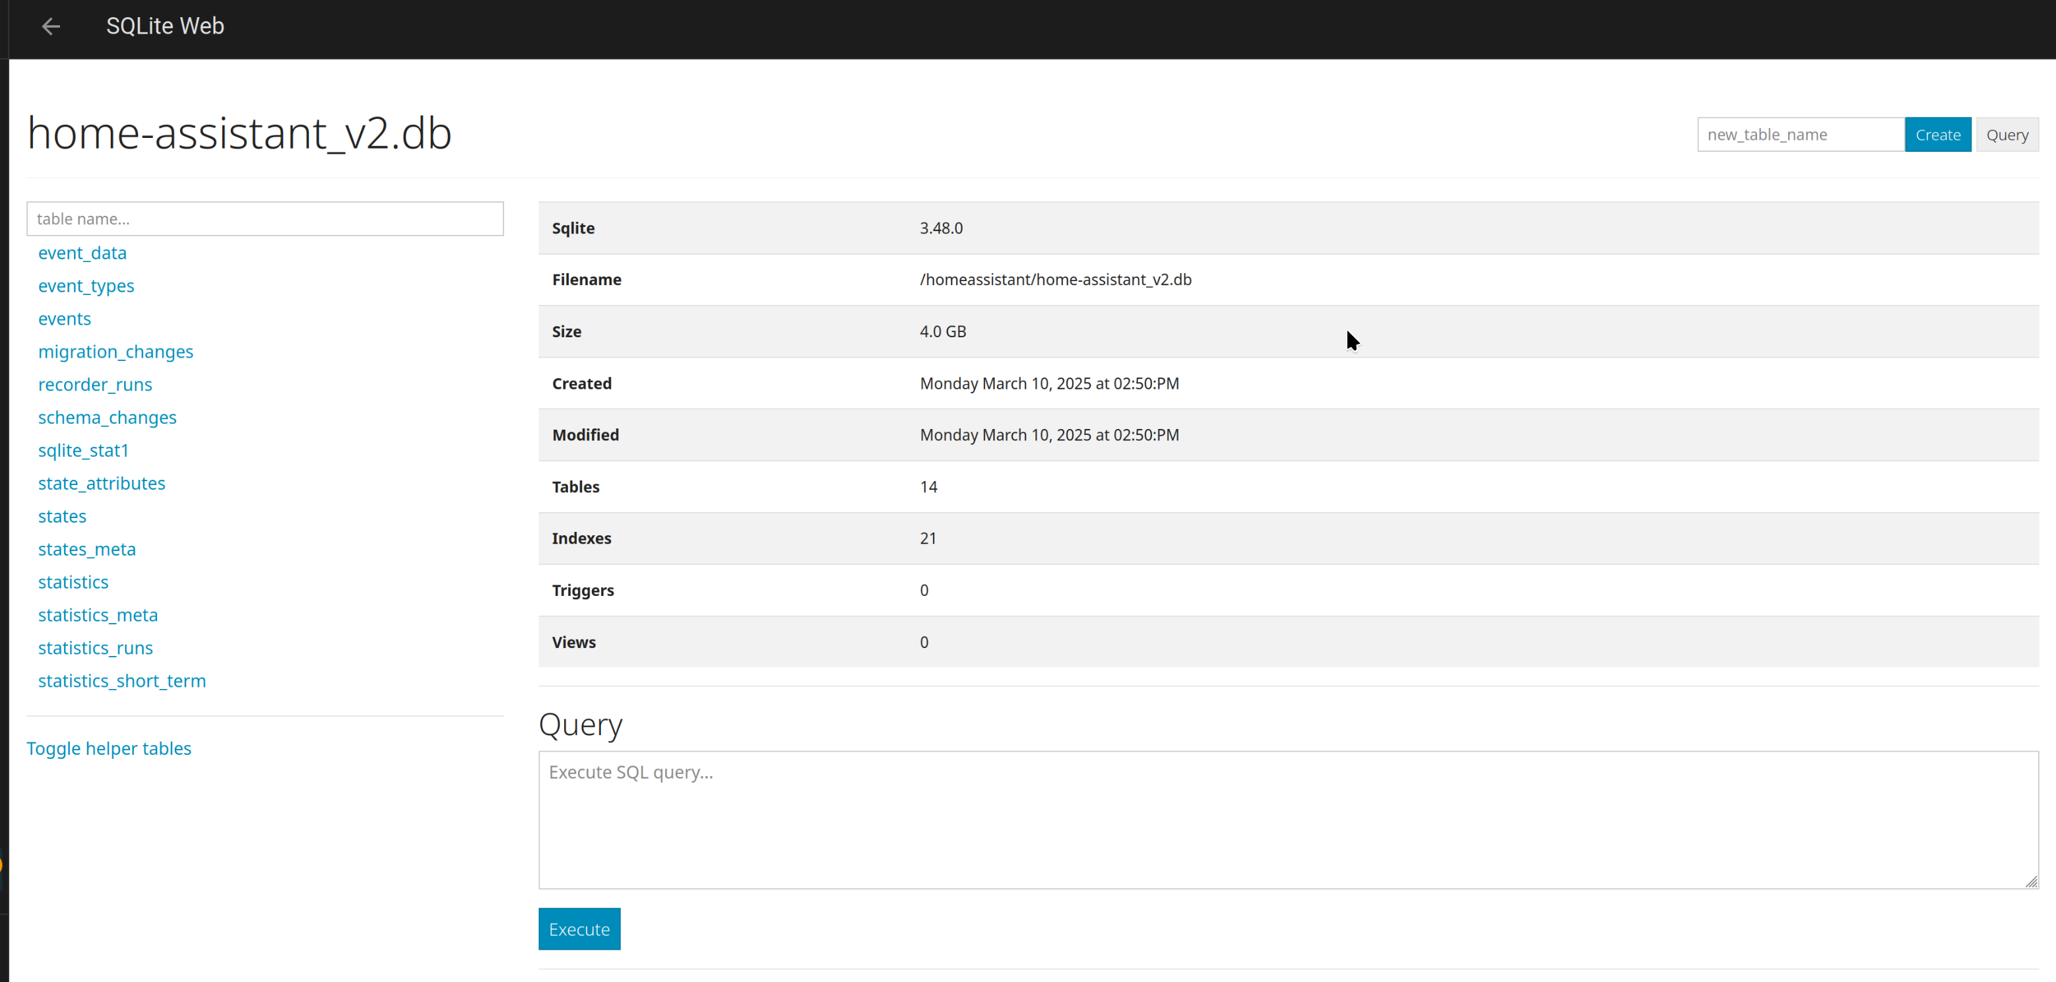The width and height of the screenshot is (2056, 982).
Task: Click the Sqlite row label
Action: pos(573,228)
